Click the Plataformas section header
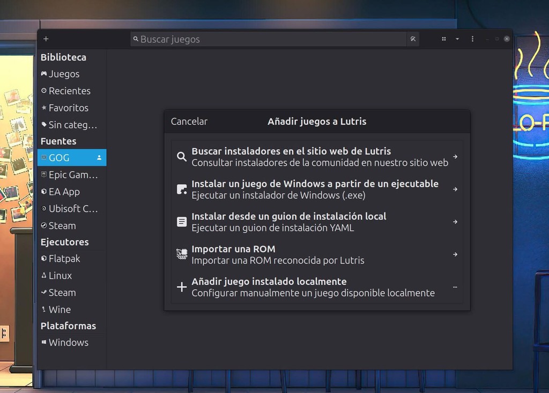Image resolution: width=549 pixels, height=393 pixels. (x=68, y=326)
